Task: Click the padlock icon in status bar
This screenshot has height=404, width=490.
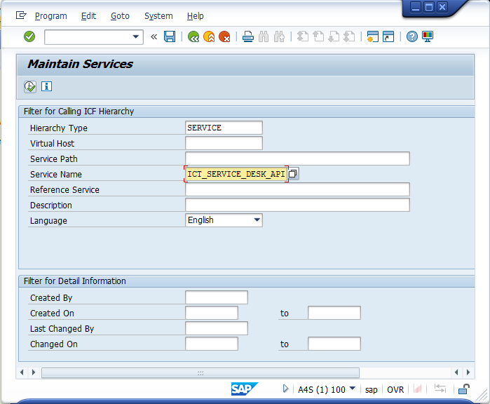Action: (464, 389)
